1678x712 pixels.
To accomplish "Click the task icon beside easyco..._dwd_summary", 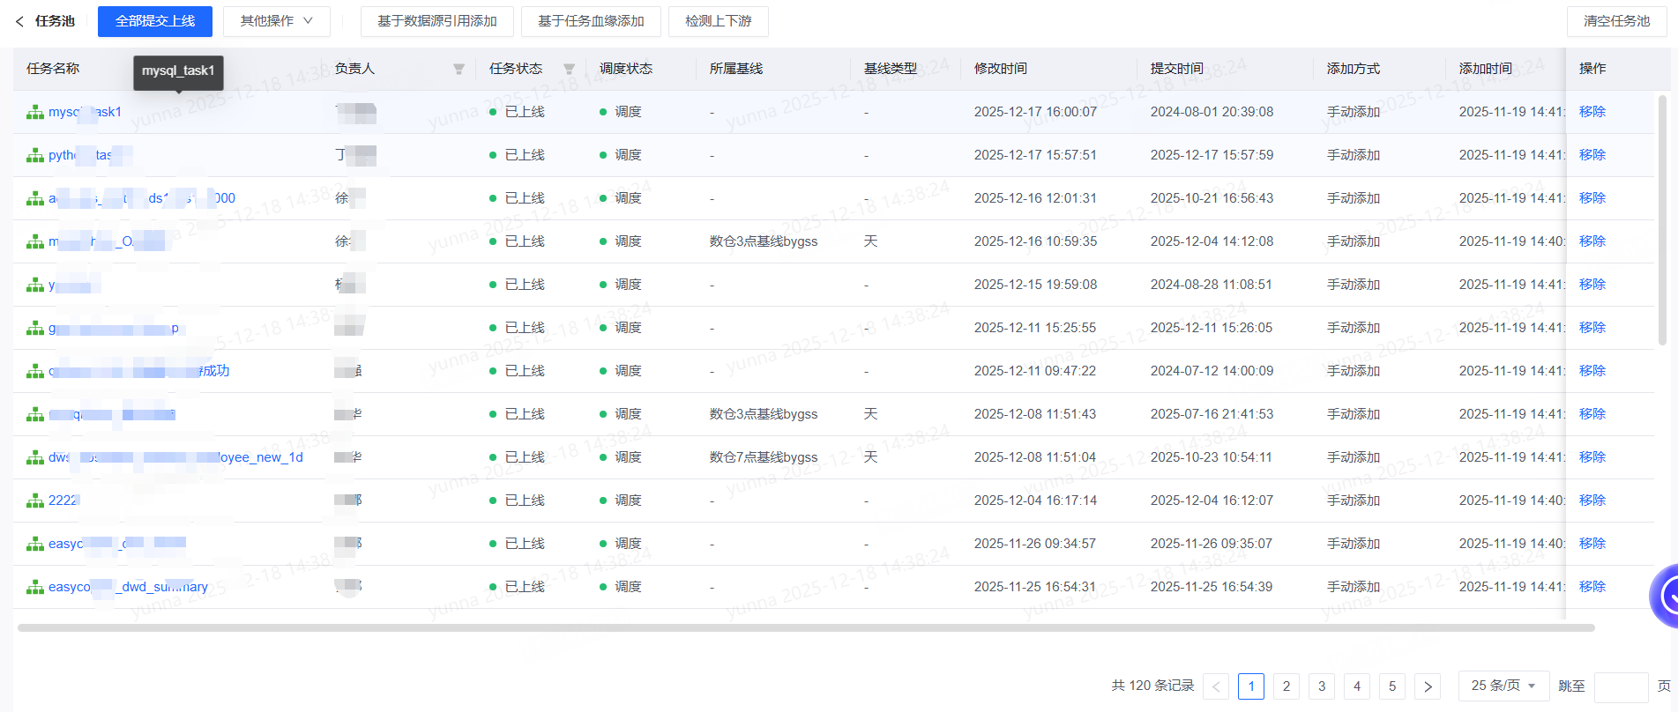I will (x=35, y=587).
